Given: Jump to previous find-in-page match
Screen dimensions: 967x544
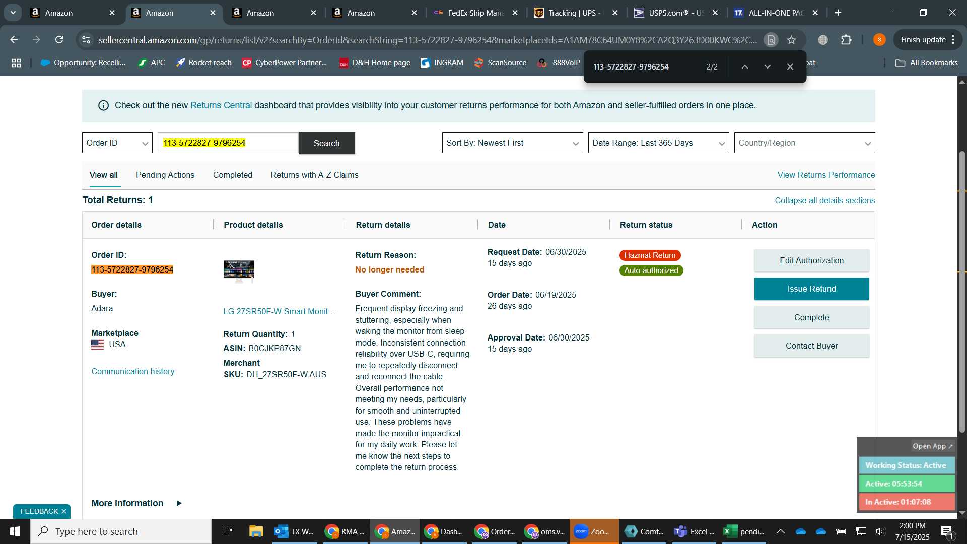Looking at the screenshot, I should (745, 66).
